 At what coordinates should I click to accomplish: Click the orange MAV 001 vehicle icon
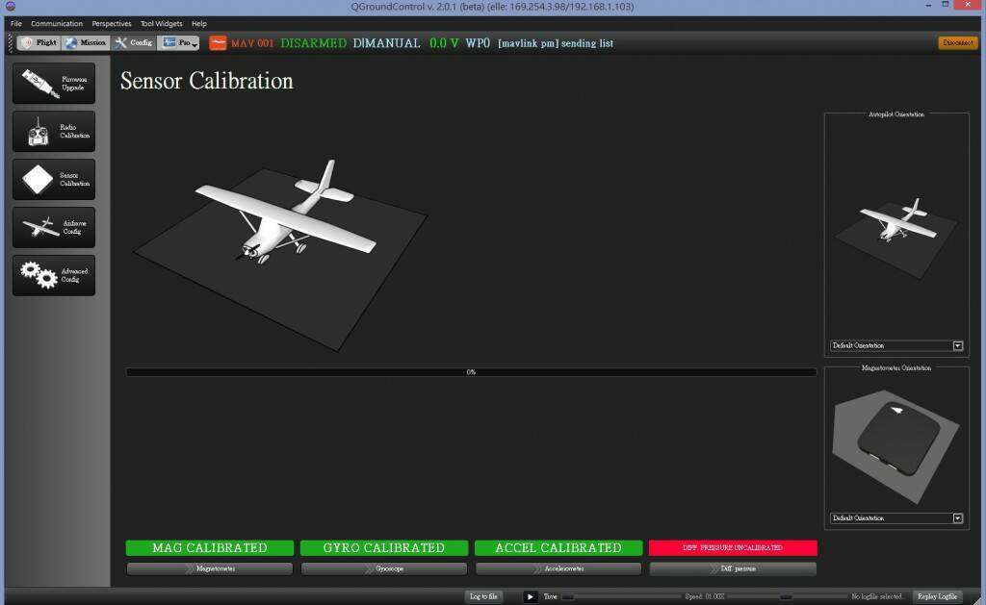(x=219, y=43)
